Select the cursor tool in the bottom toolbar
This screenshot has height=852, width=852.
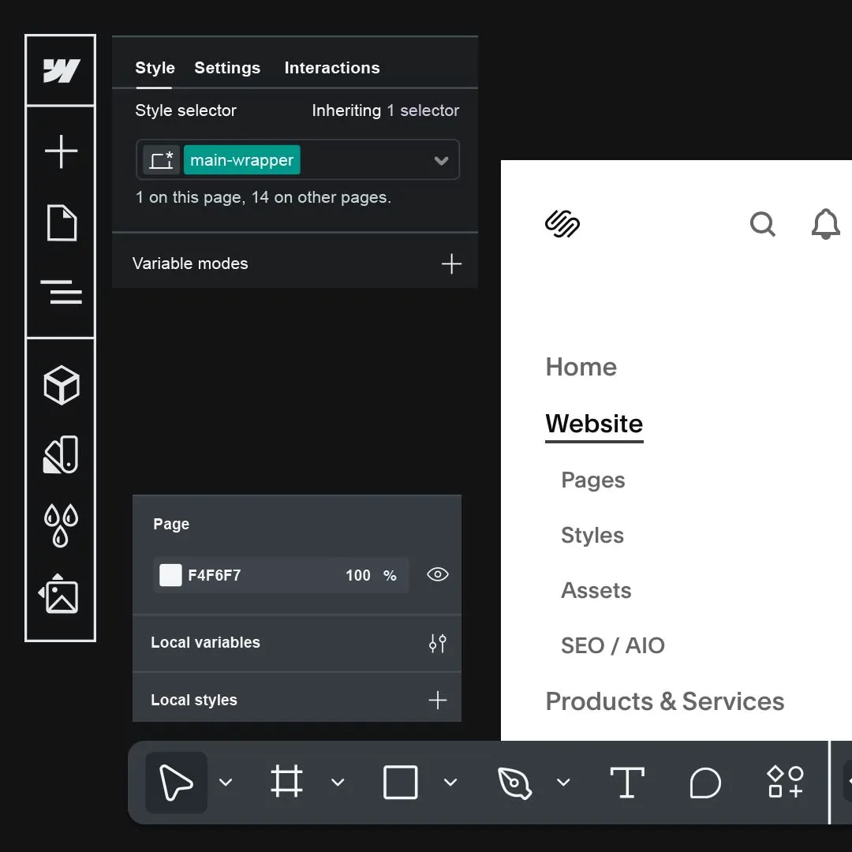click(x=175, y=783)
